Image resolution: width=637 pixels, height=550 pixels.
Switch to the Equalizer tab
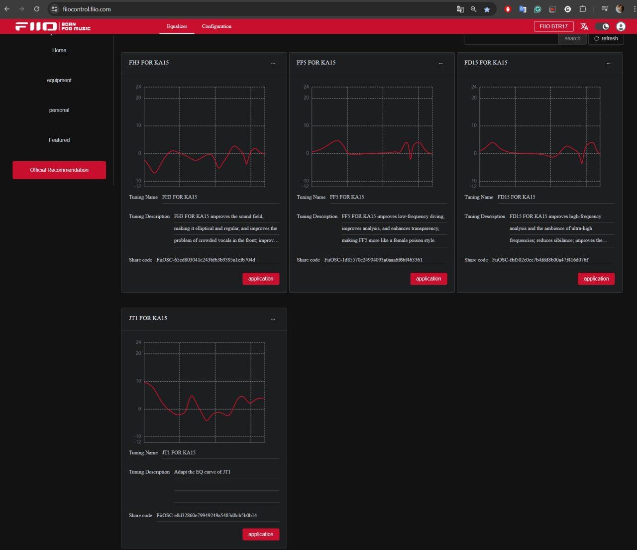pos(177,26)
